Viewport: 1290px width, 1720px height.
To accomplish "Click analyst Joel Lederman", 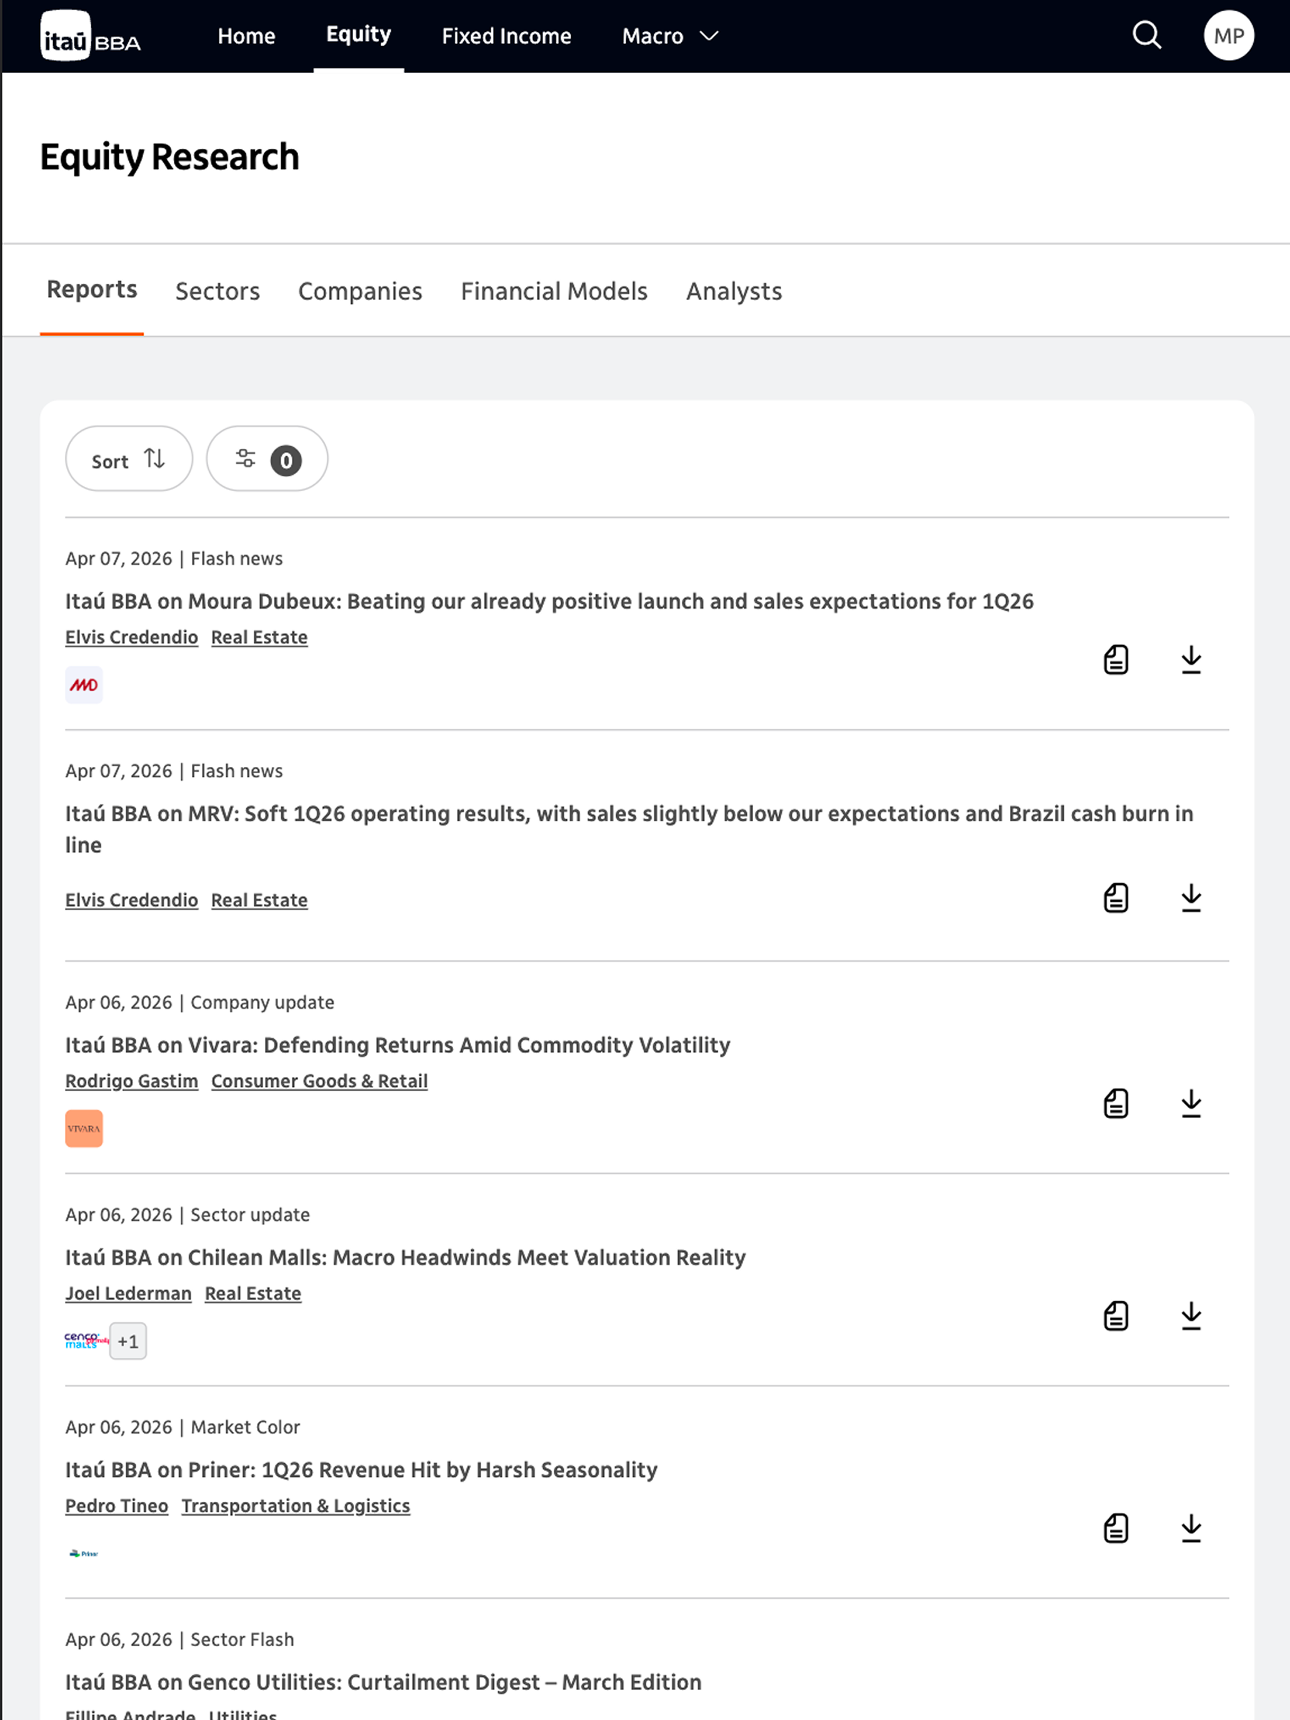I will click(128, 1293).
